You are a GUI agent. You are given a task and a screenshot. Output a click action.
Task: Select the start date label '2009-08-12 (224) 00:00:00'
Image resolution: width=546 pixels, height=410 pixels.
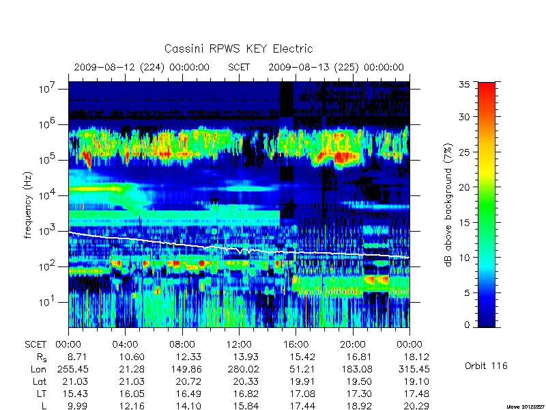click(142, 67)
